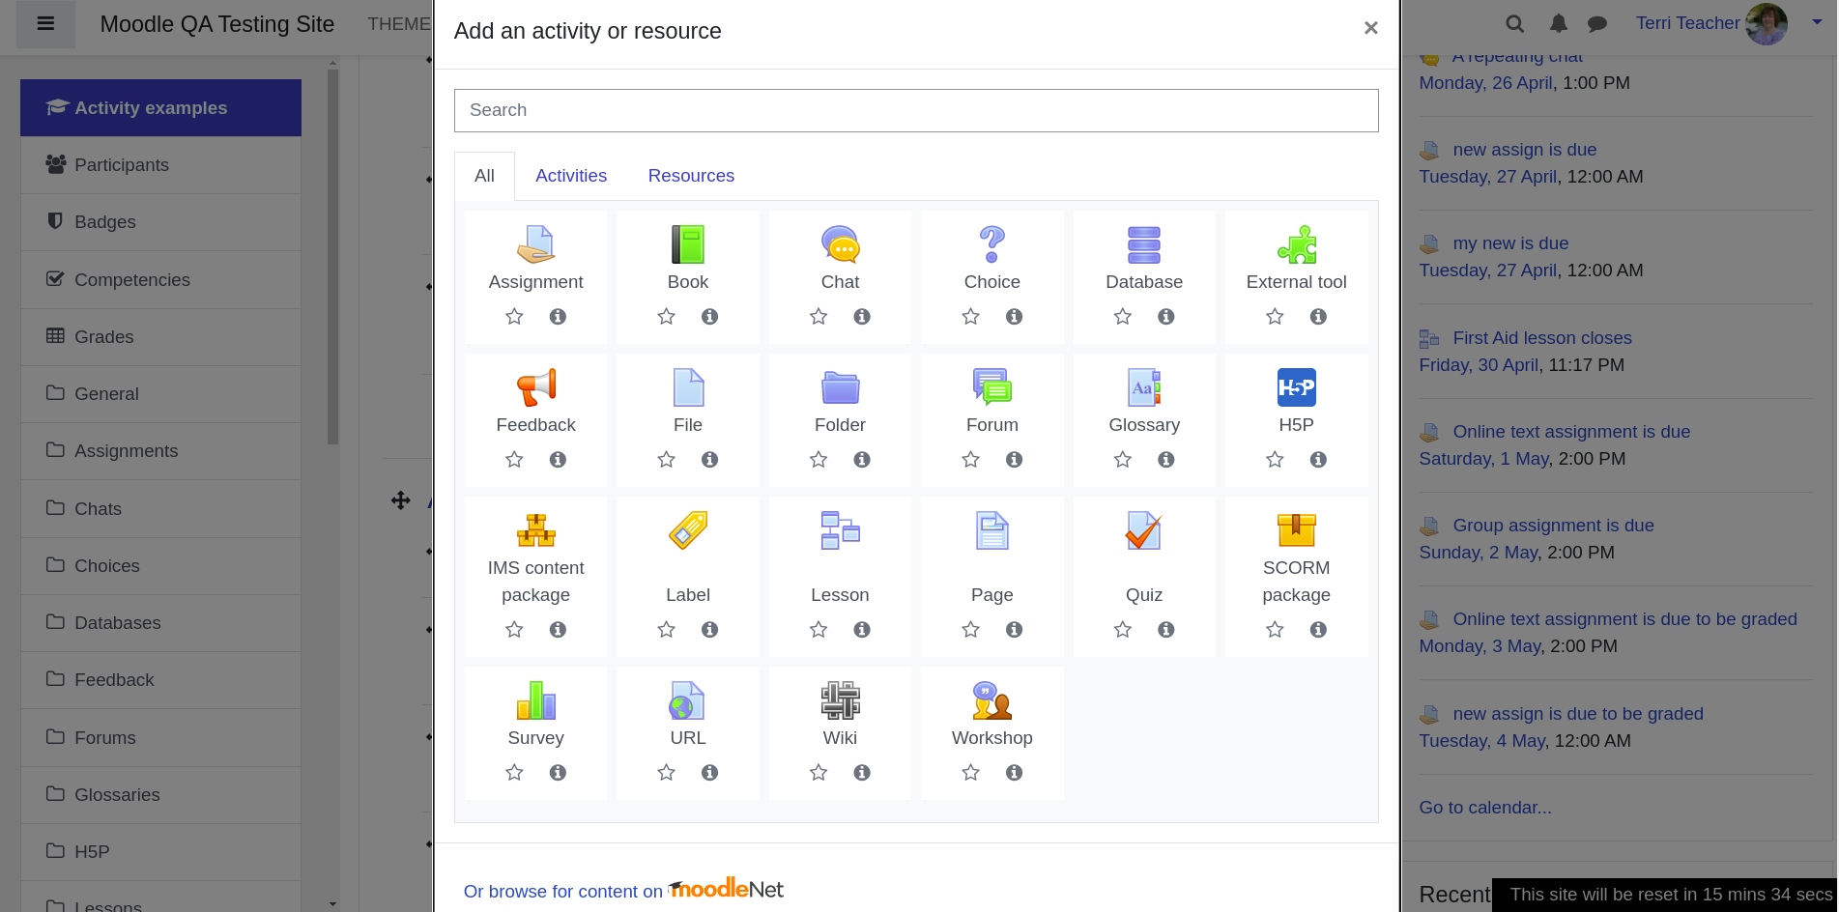
Task: Click the activity chooser search field
Action: click(915, 110)
